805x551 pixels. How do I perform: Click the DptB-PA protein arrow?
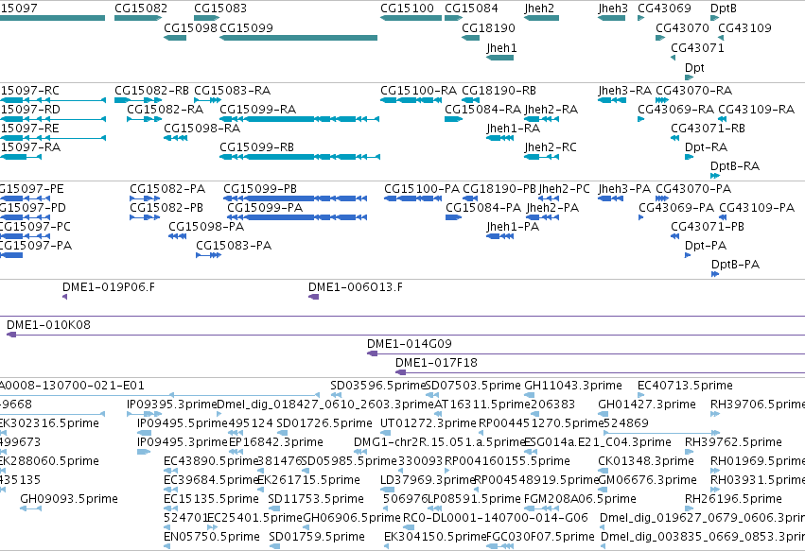(715, 274)
